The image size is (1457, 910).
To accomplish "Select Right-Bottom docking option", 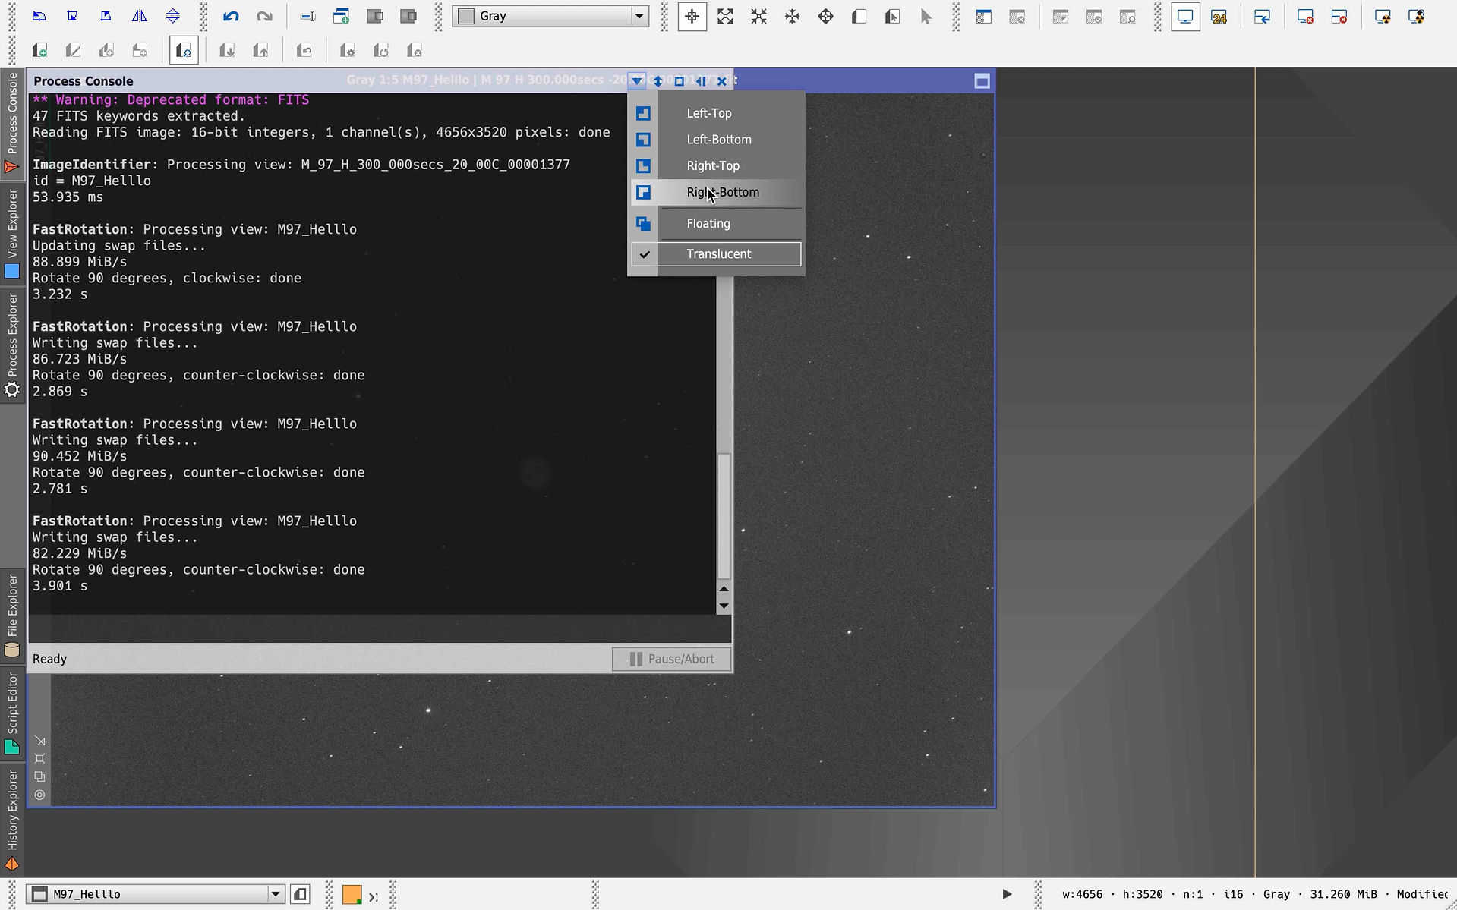I will (716, 193).
